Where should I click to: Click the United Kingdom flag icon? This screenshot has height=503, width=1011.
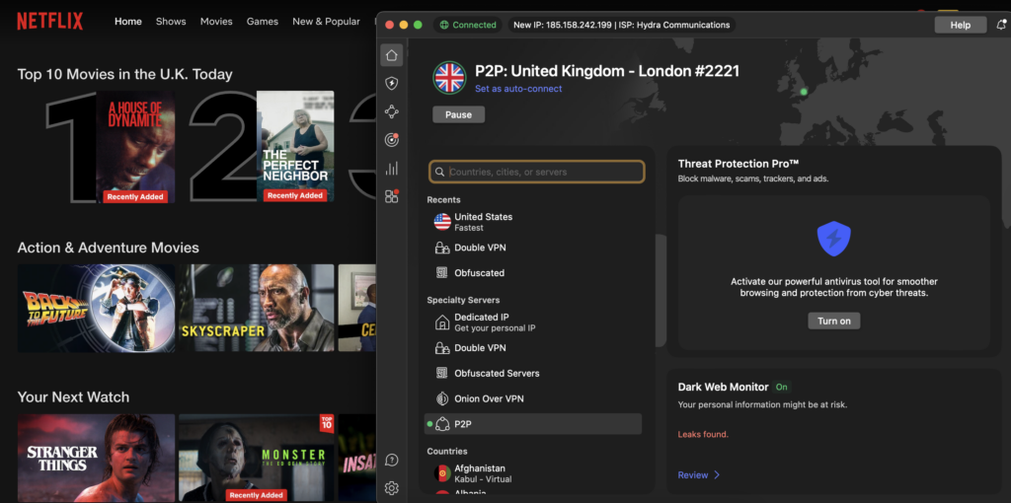coord(449,78)
